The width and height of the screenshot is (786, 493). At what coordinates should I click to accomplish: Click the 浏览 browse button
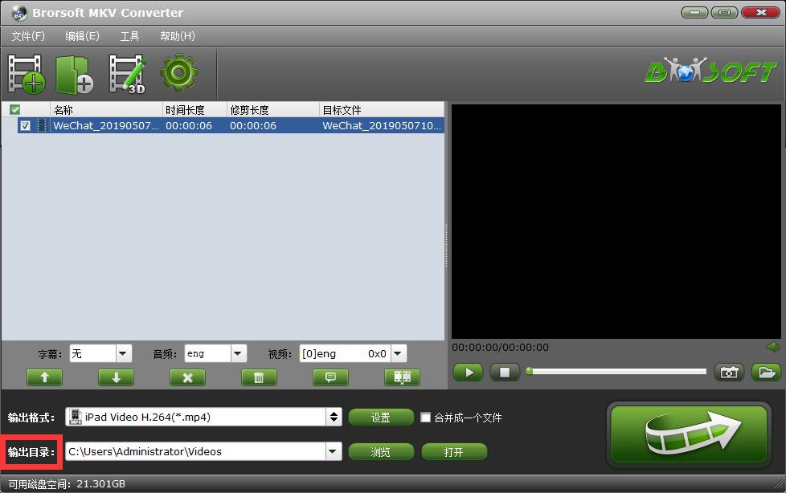click(381, 451)
